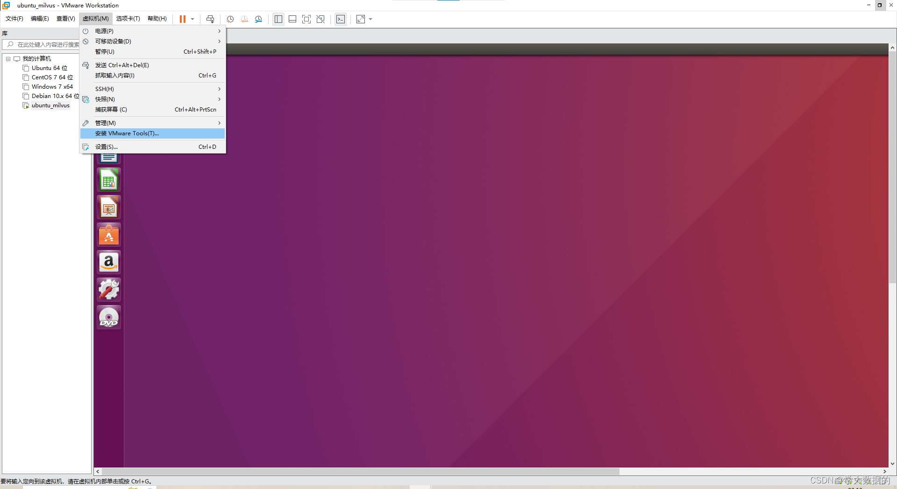Expand the 可移动设备(D) submenu
Screen dimensions: 897x489
pyautogui.click(x=153, y=42)
